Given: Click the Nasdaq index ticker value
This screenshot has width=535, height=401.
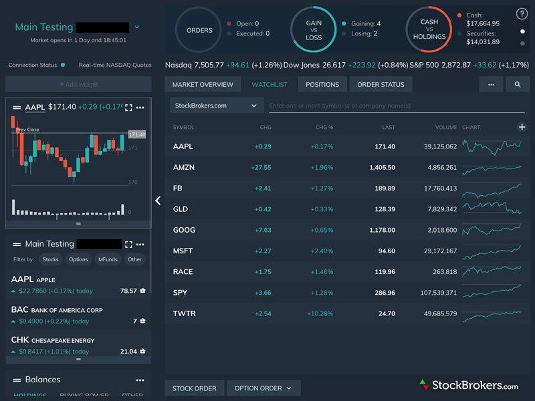Looking at the screenshot, I should point(209,65).
